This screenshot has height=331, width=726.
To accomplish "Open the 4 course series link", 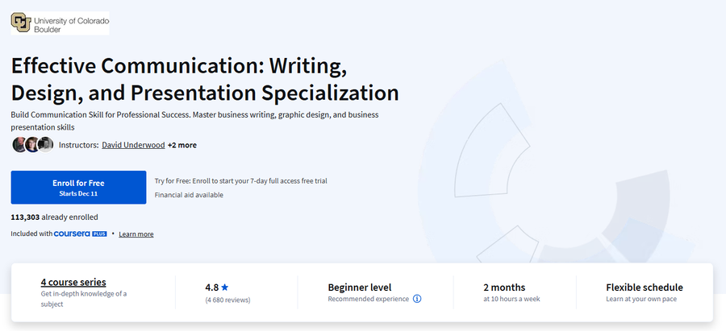I will pyautogui.click(x=73, y=282).
